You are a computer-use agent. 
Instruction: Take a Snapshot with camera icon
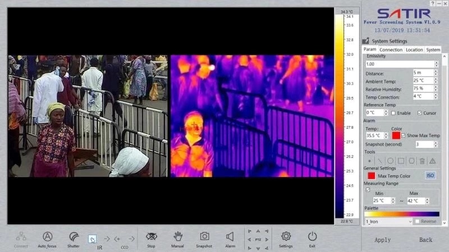pyautogui.click(x=204, y=237)
